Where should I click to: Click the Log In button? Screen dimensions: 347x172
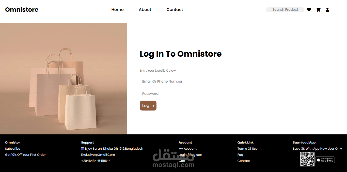[x=148, y=106]
